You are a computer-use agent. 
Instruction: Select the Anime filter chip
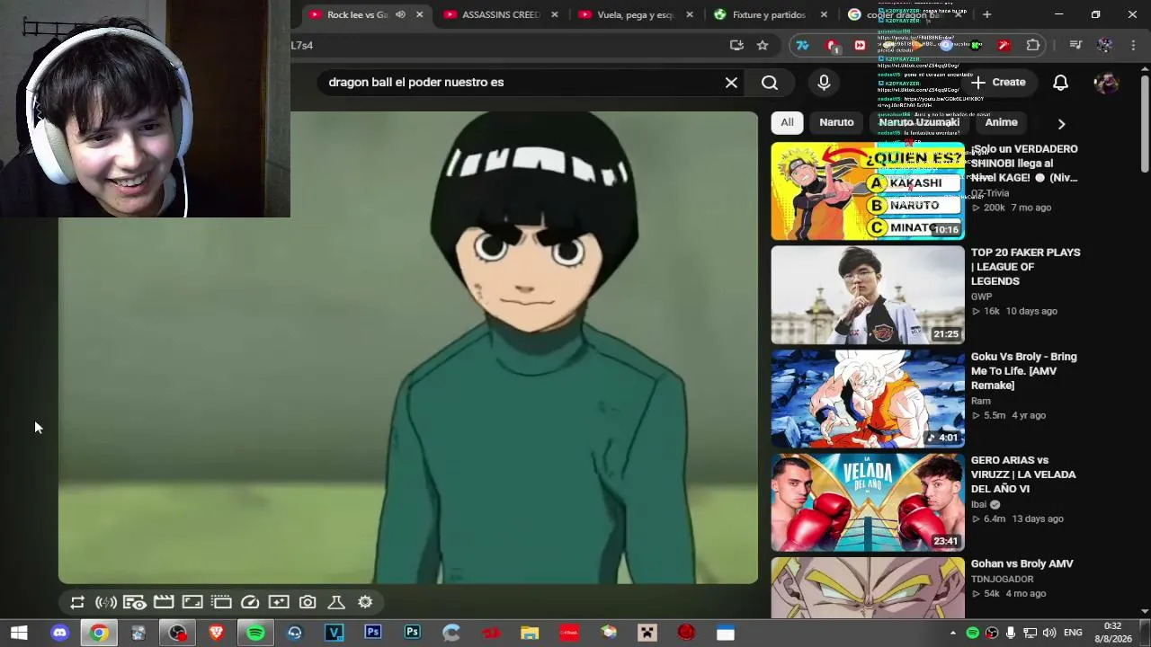tap(1001, 122)
